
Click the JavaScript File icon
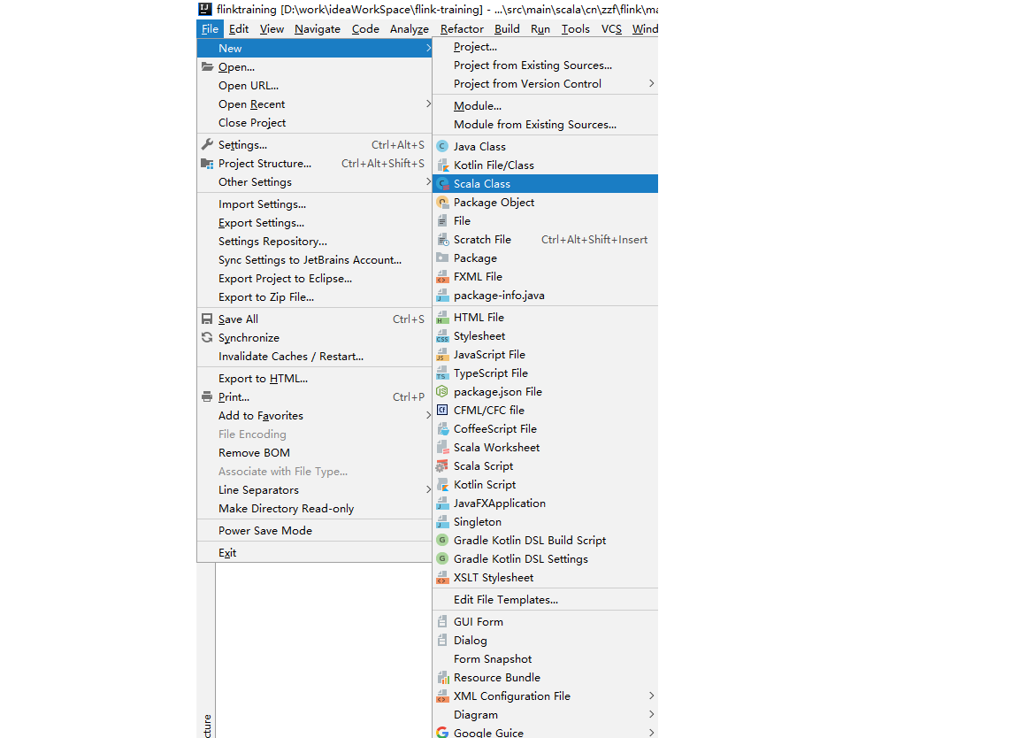tap(442, 354)
